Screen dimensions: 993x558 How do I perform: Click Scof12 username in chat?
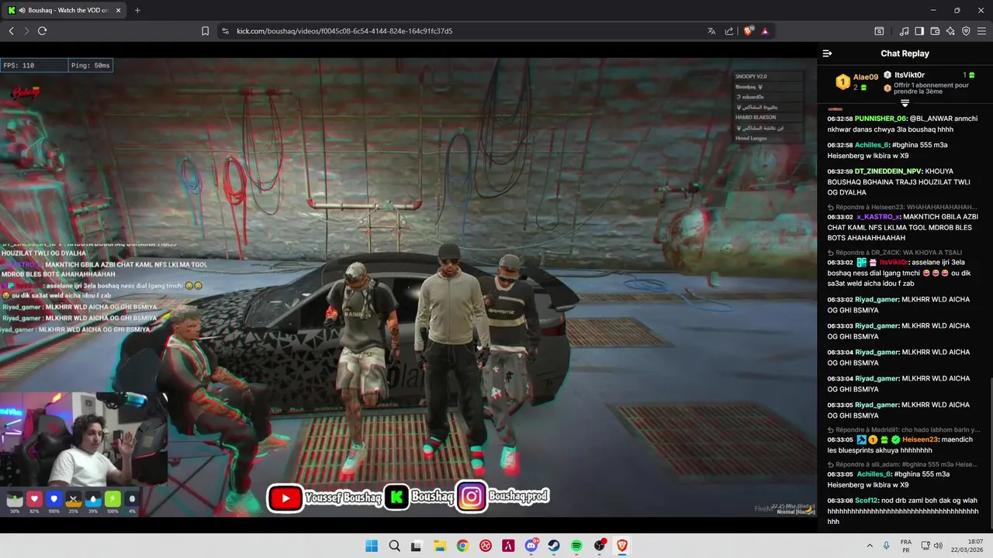click(867, 501)
